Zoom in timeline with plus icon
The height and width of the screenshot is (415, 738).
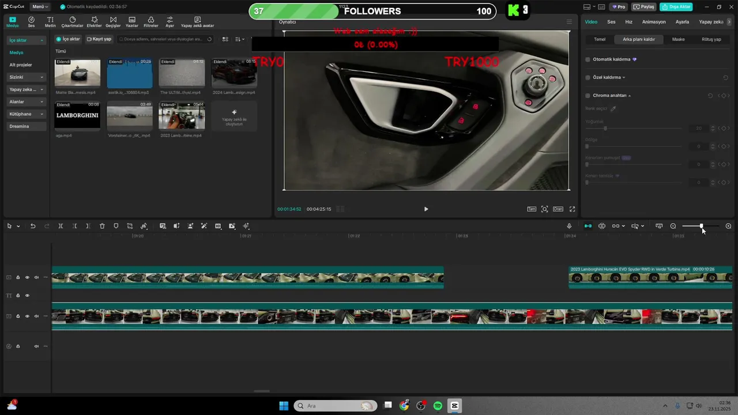click(728, 226)
